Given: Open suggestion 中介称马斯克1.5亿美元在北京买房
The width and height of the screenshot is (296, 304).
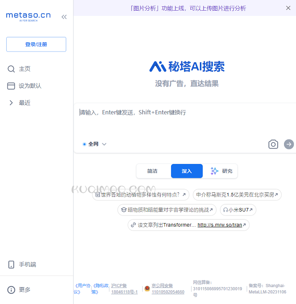Looking at the screenshot, I should pyautogui.click(x=237, y=195).
